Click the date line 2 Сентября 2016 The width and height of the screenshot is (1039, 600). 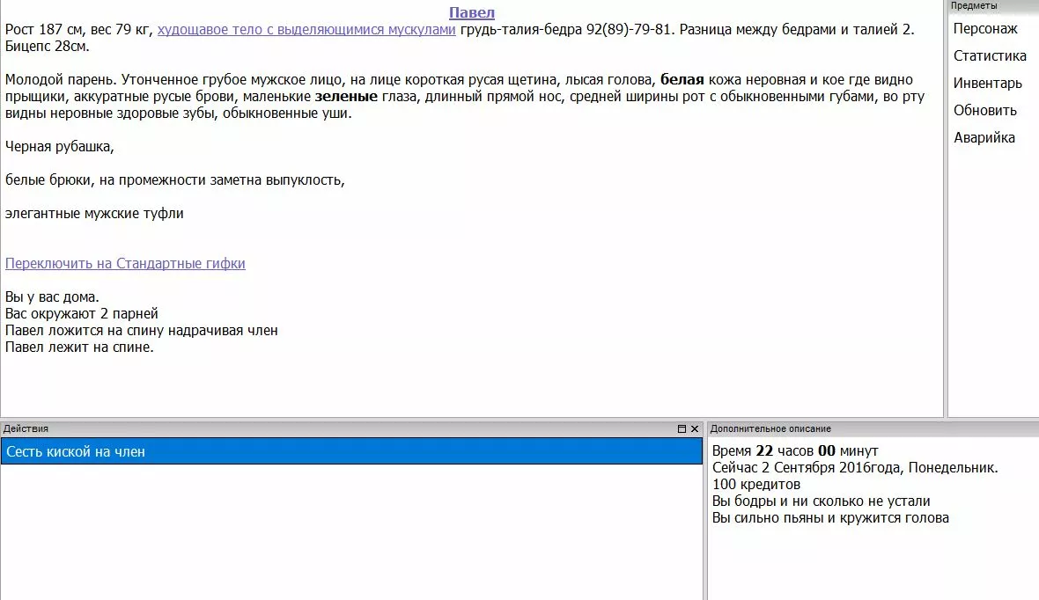854,468
